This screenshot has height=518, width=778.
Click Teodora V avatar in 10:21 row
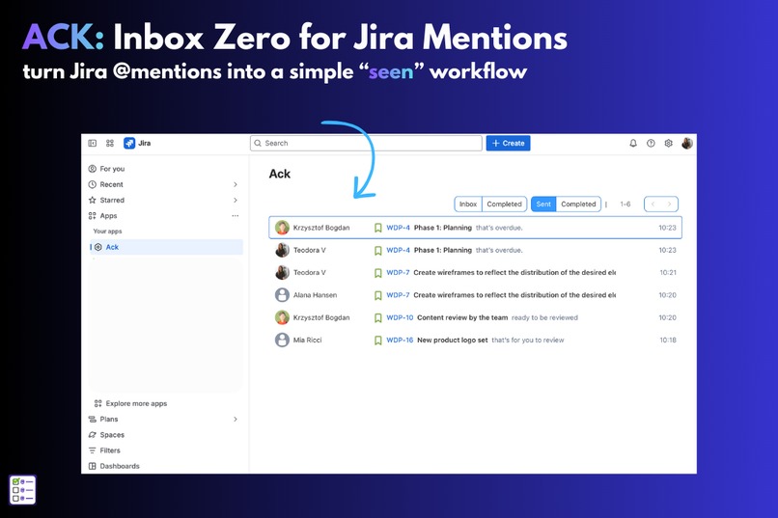pyautogui.click(x=282, y=272)
